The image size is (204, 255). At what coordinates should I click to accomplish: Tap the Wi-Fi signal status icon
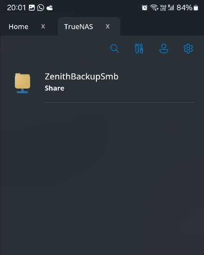[x=154, y=7]
